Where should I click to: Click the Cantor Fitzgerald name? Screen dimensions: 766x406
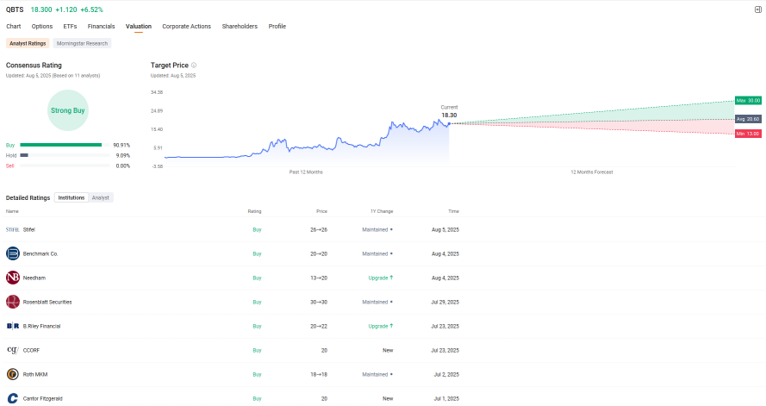pyautogui.click(x=42, y=398)
